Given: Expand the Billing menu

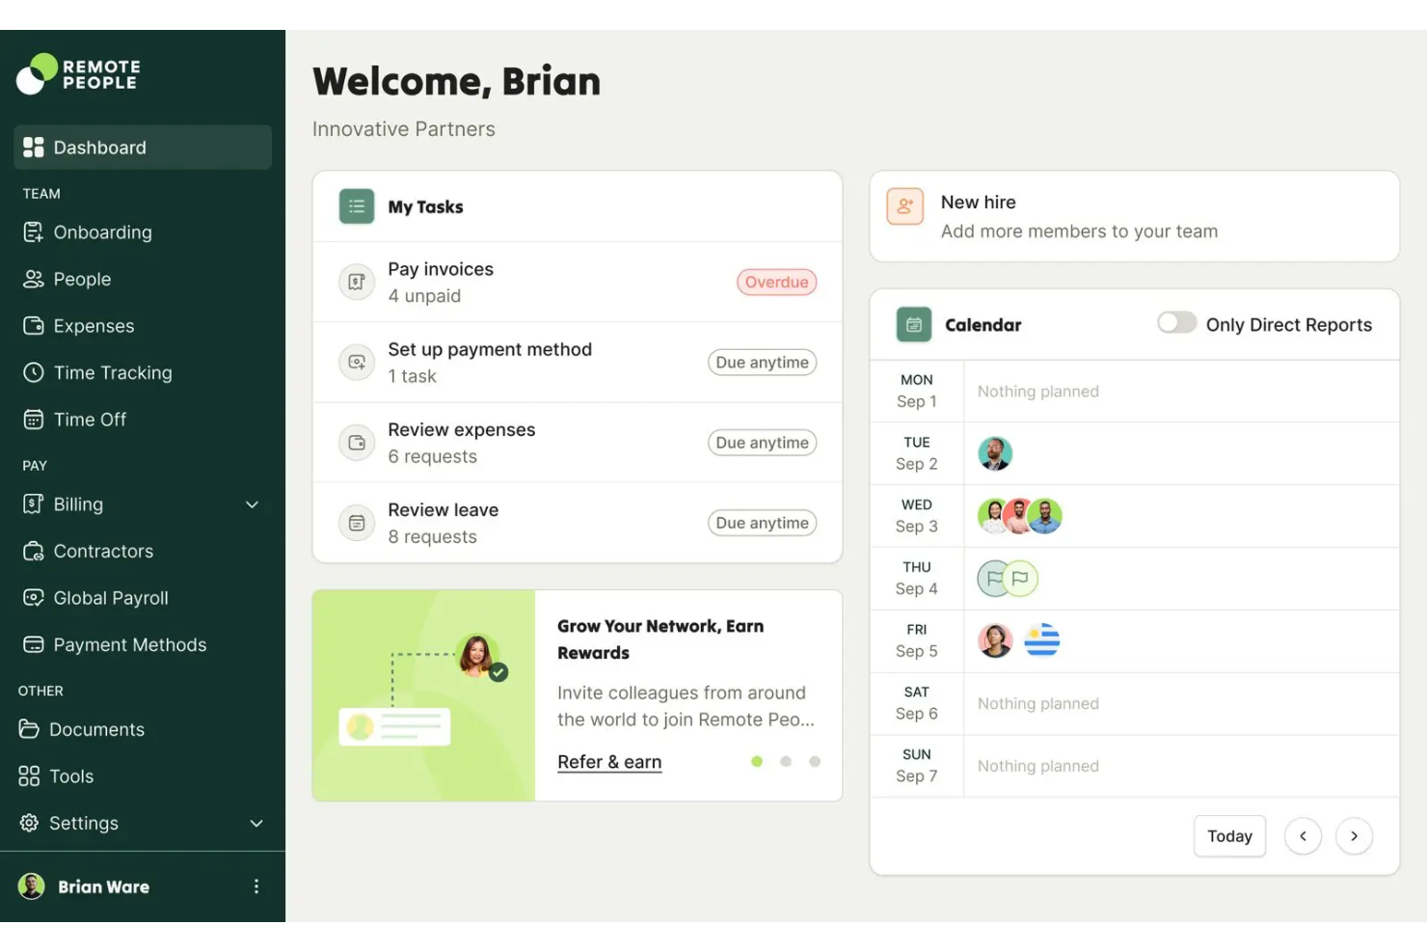Looking at the screenshot, I should [x=252, y=503].
